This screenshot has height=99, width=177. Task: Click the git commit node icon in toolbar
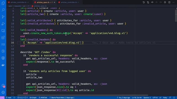152,2
